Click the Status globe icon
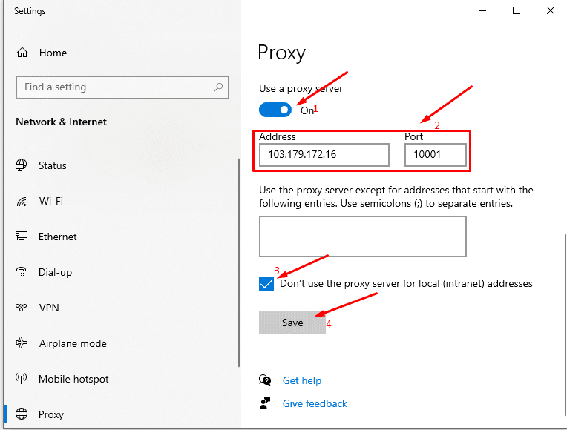Image resolution: width=567 pixels, height=430 pixels. click(22, 165)
